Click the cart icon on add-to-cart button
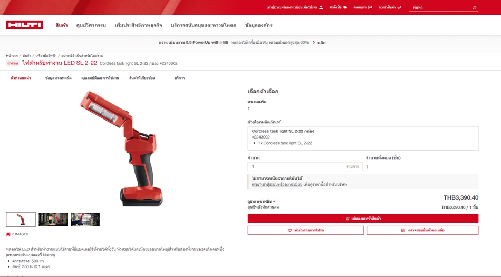The height and width of the screenshot is (277, 501). coord(348,219)
